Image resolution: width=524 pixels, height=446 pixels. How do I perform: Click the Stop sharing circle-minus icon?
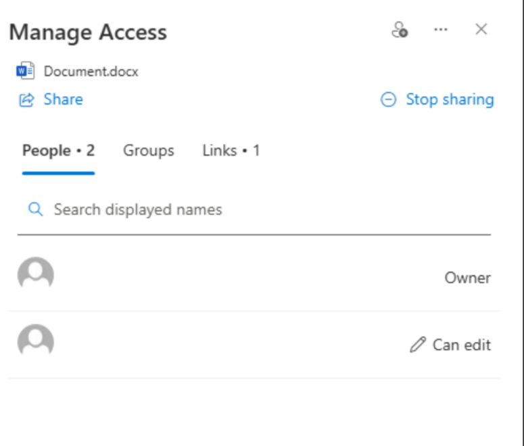[388, 100]
